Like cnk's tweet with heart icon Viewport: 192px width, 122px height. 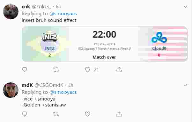click(x=88, y=70)
